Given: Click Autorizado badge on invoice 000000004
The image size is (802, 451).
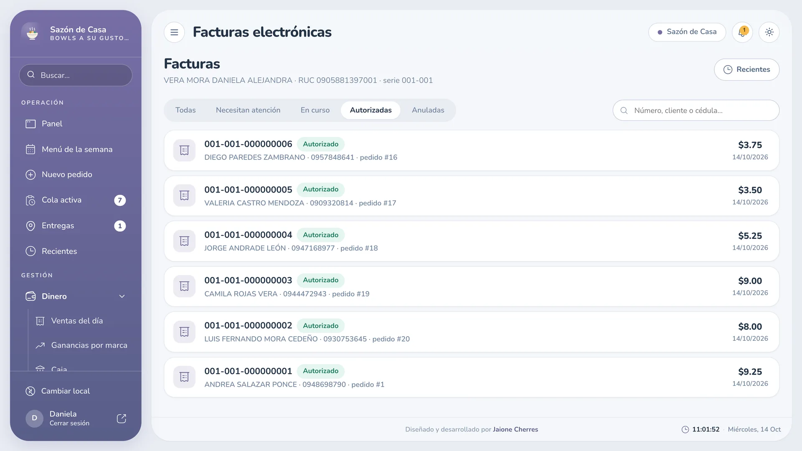Looking at the screenshot, I should coord(320,235).
